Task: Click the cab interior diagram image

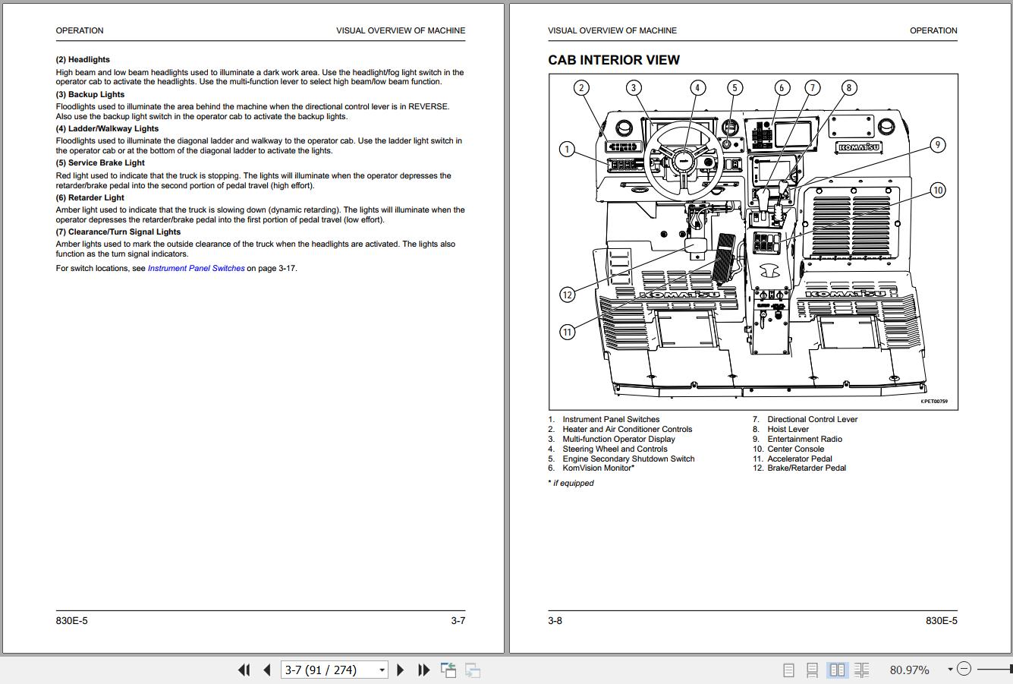Action: 753,241
